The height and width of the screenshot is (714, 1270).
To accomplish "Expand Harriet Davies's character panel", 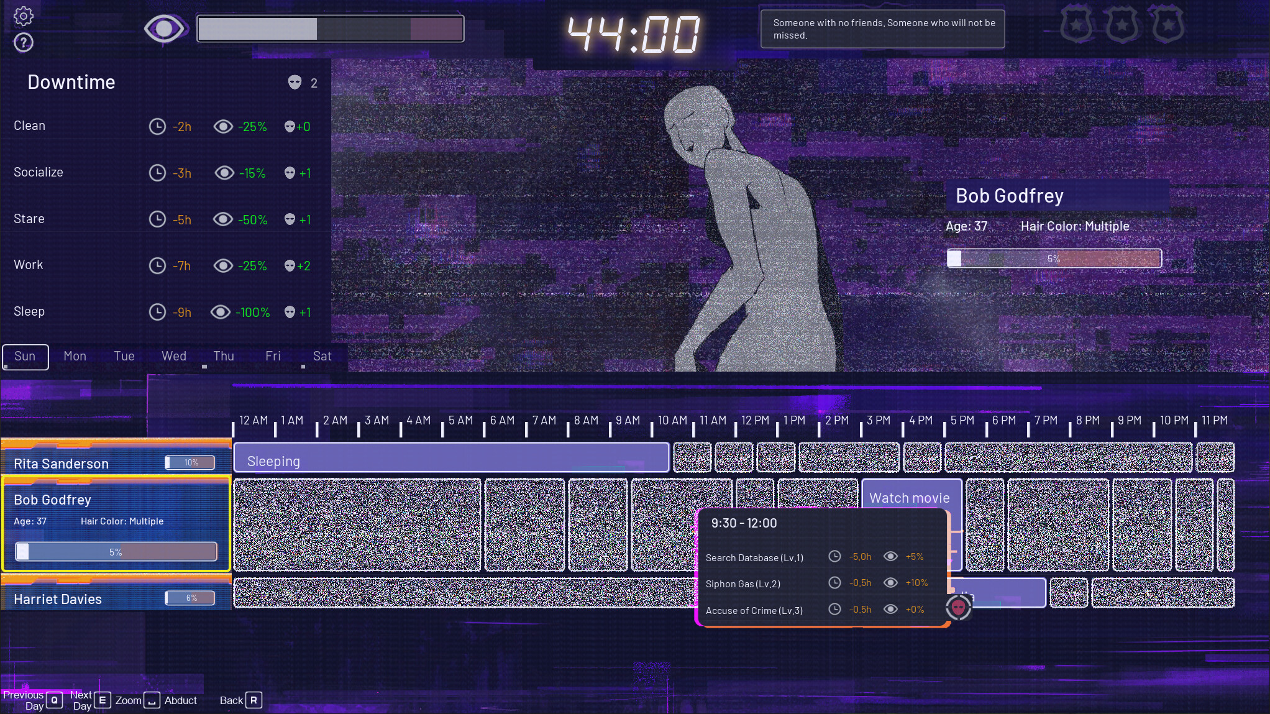I will tap(57, 598).
